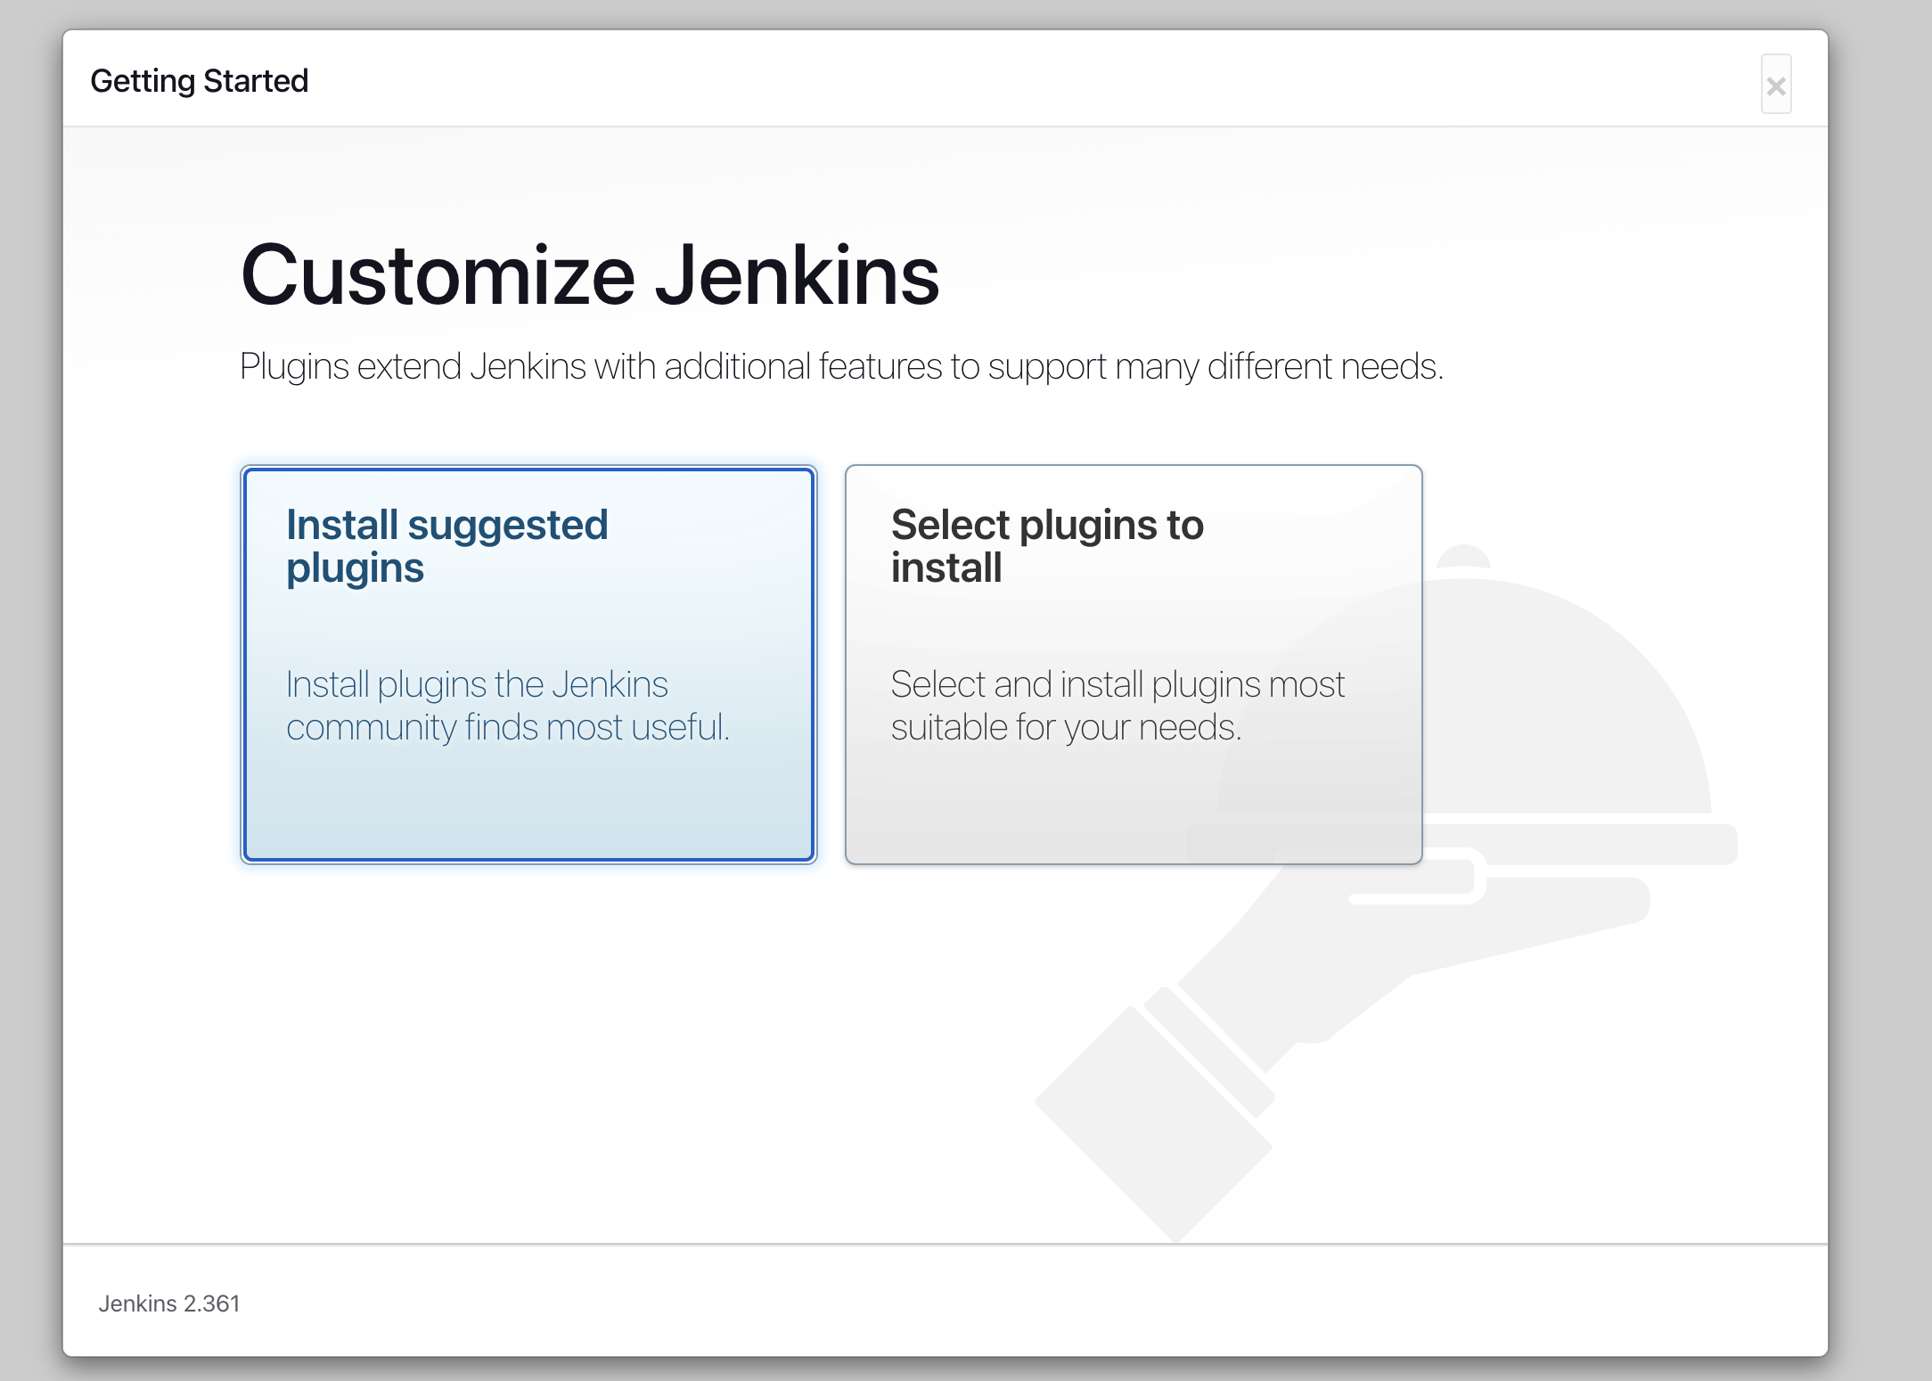Click the Customize Jenkins heading

pos(590,274)
